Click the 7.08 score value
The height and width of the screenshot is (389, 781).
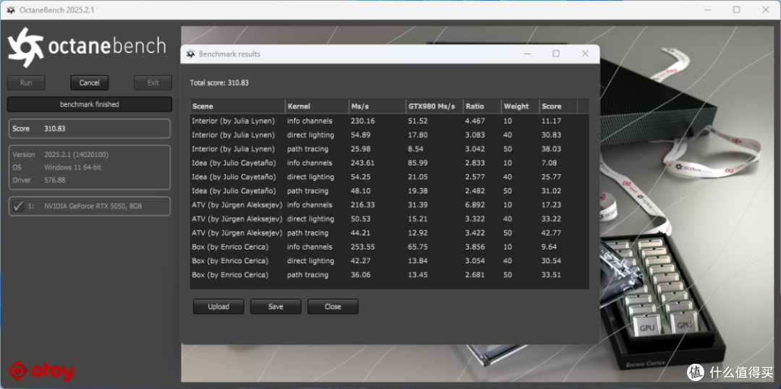pos(550,163)
